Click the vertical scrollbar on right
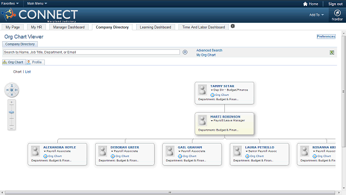This screenshot has height=195, width=346. tap(344, 92)
